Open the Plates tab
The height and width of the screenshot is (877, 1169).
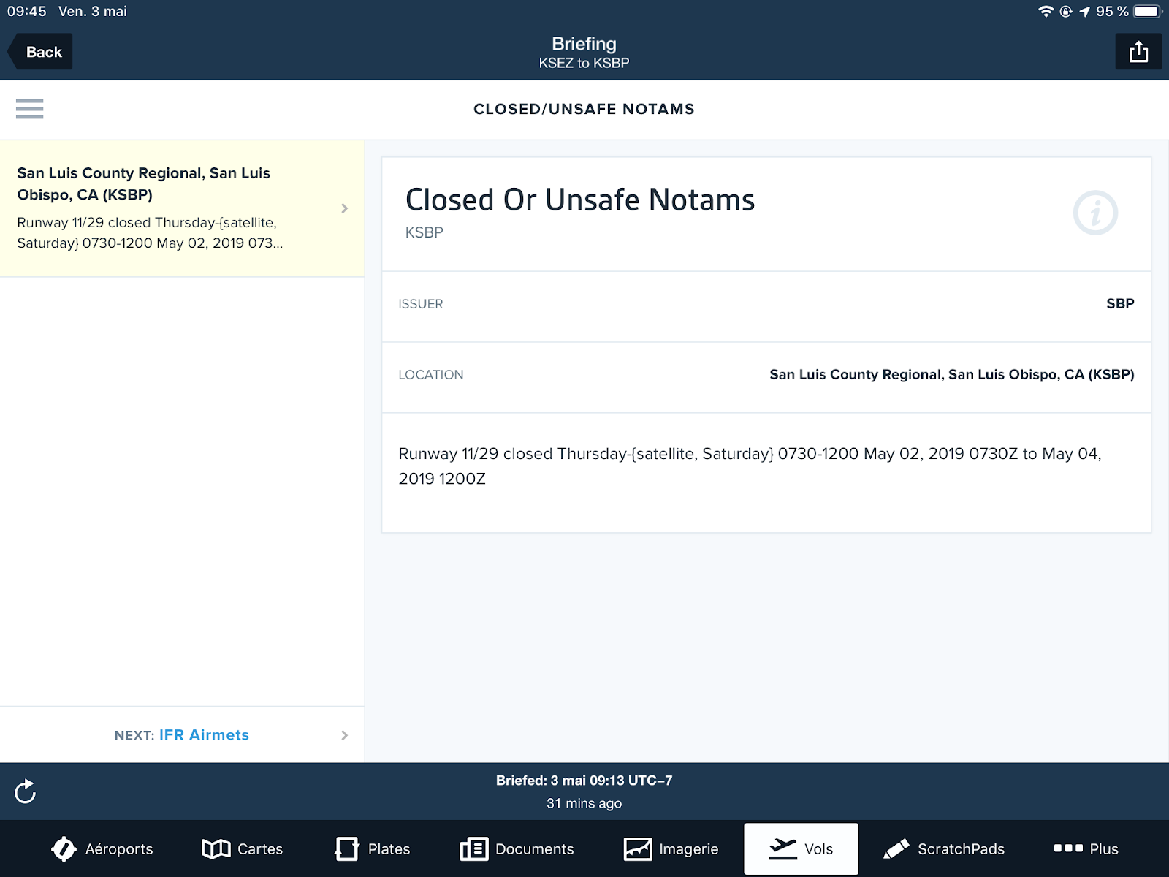tap(373, 848)
